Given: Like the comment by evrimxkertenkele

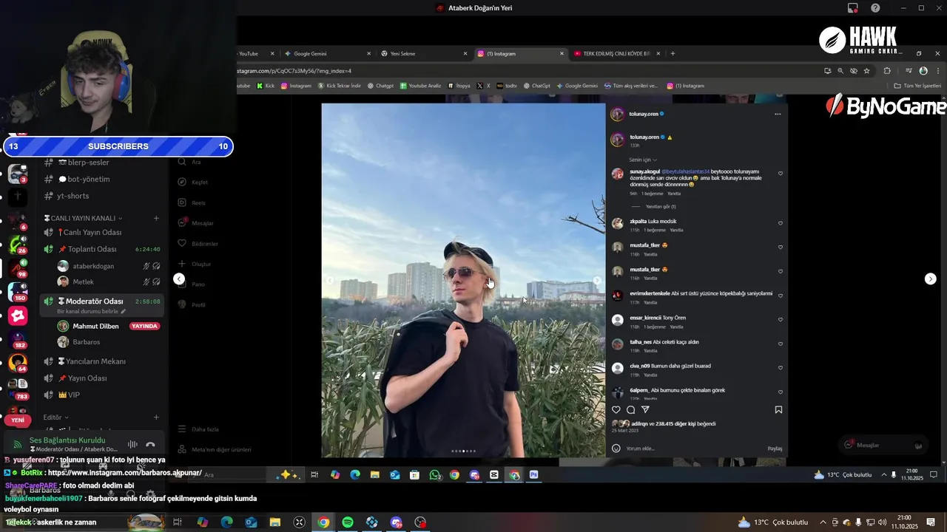Looking at the screenshot, I should 781,296.
